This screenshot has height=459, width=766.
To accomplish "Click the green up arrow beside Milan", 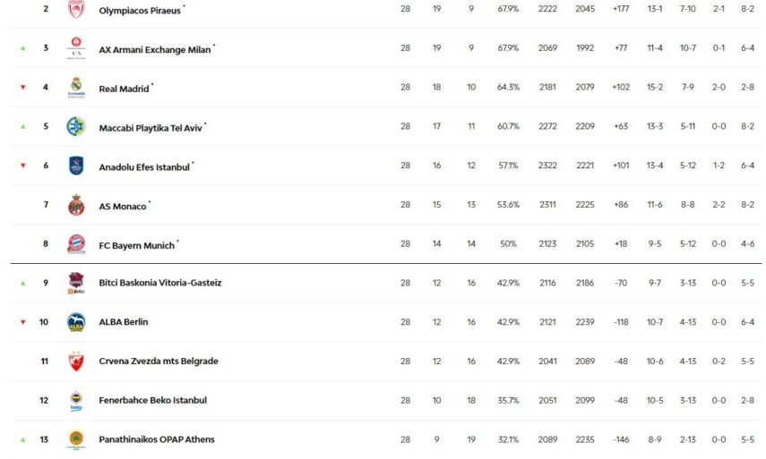I will 23,49.
